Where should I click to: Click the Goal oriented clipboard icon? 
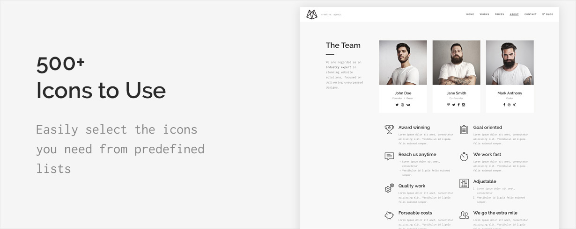464,129
